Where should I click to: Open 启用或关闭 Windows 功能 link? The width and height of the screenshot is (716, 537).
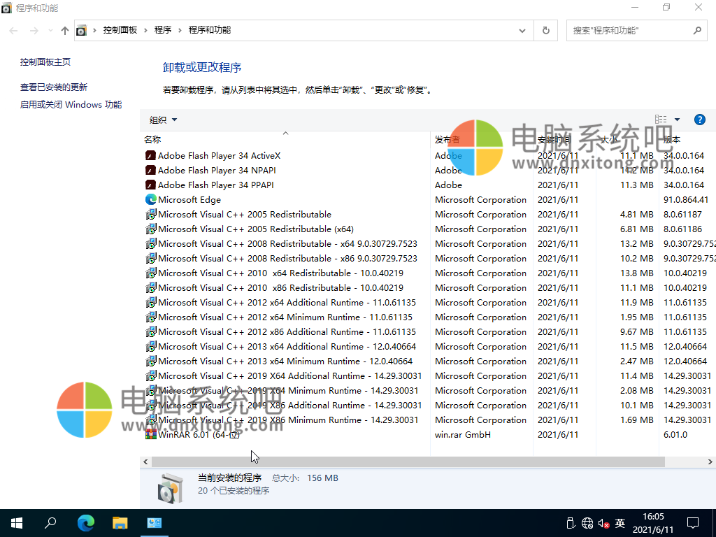(x=71, y=105)
